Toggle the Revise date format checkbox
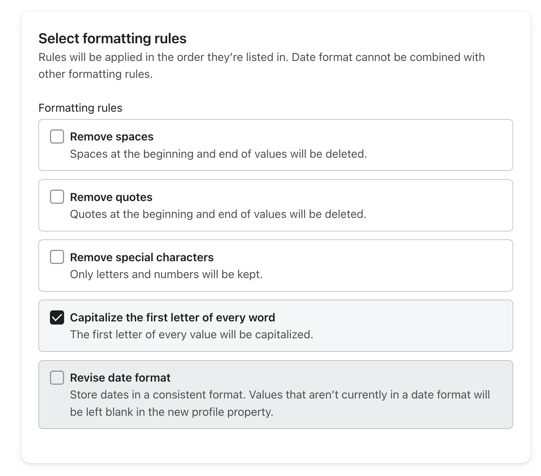Viewport: 541px width, 476px height. tap(57, 377)
